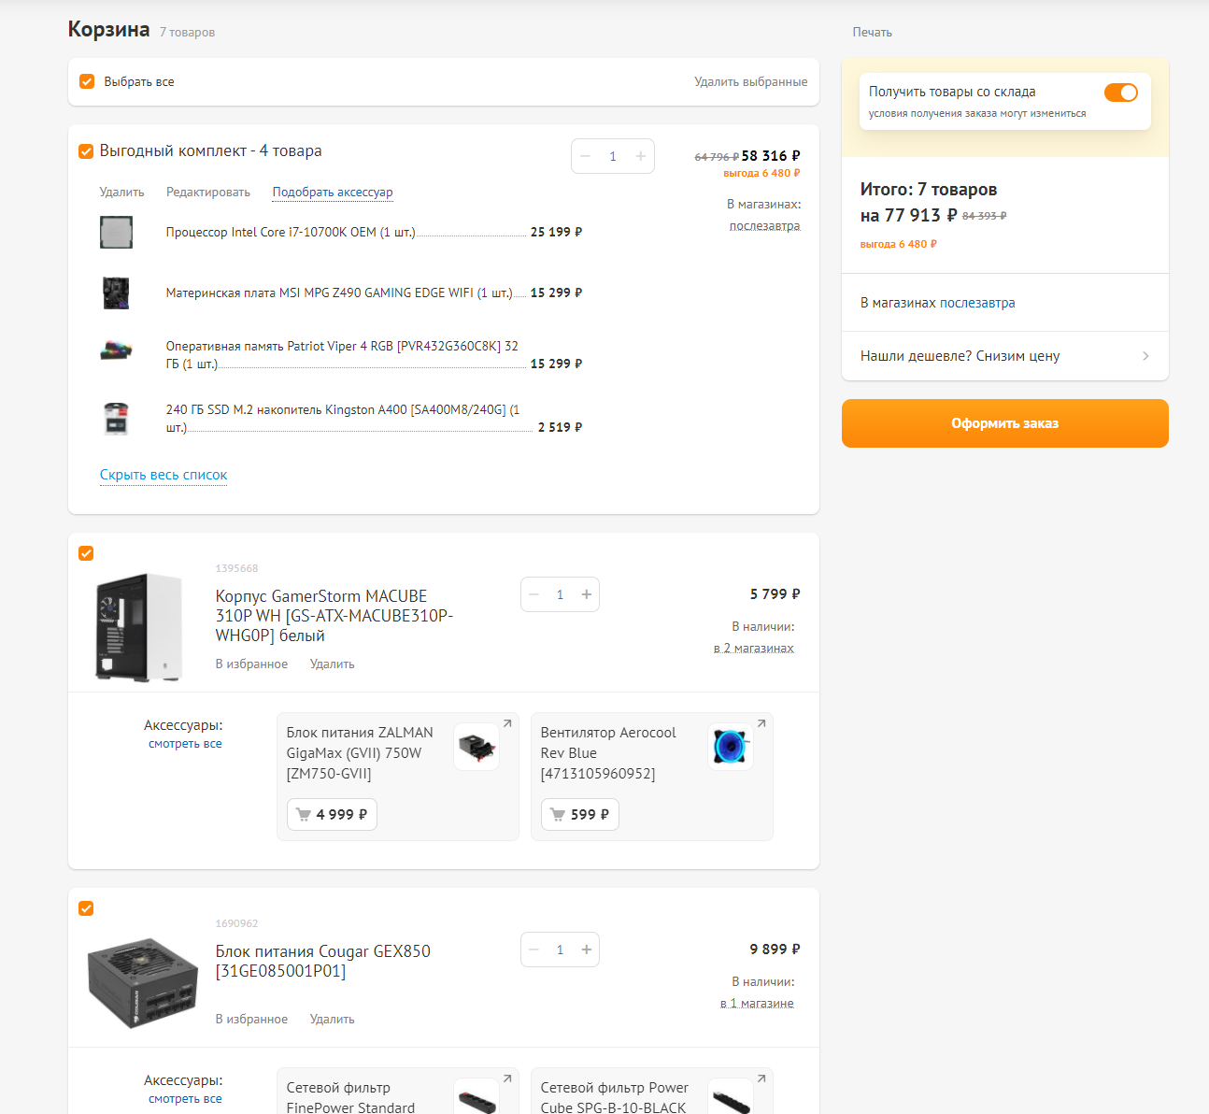This screenshot has width=1209, height=1114.
Task: Open Power Cube SPG-B-10-BLACK arrow icon
Action: tap(761, 1078)
